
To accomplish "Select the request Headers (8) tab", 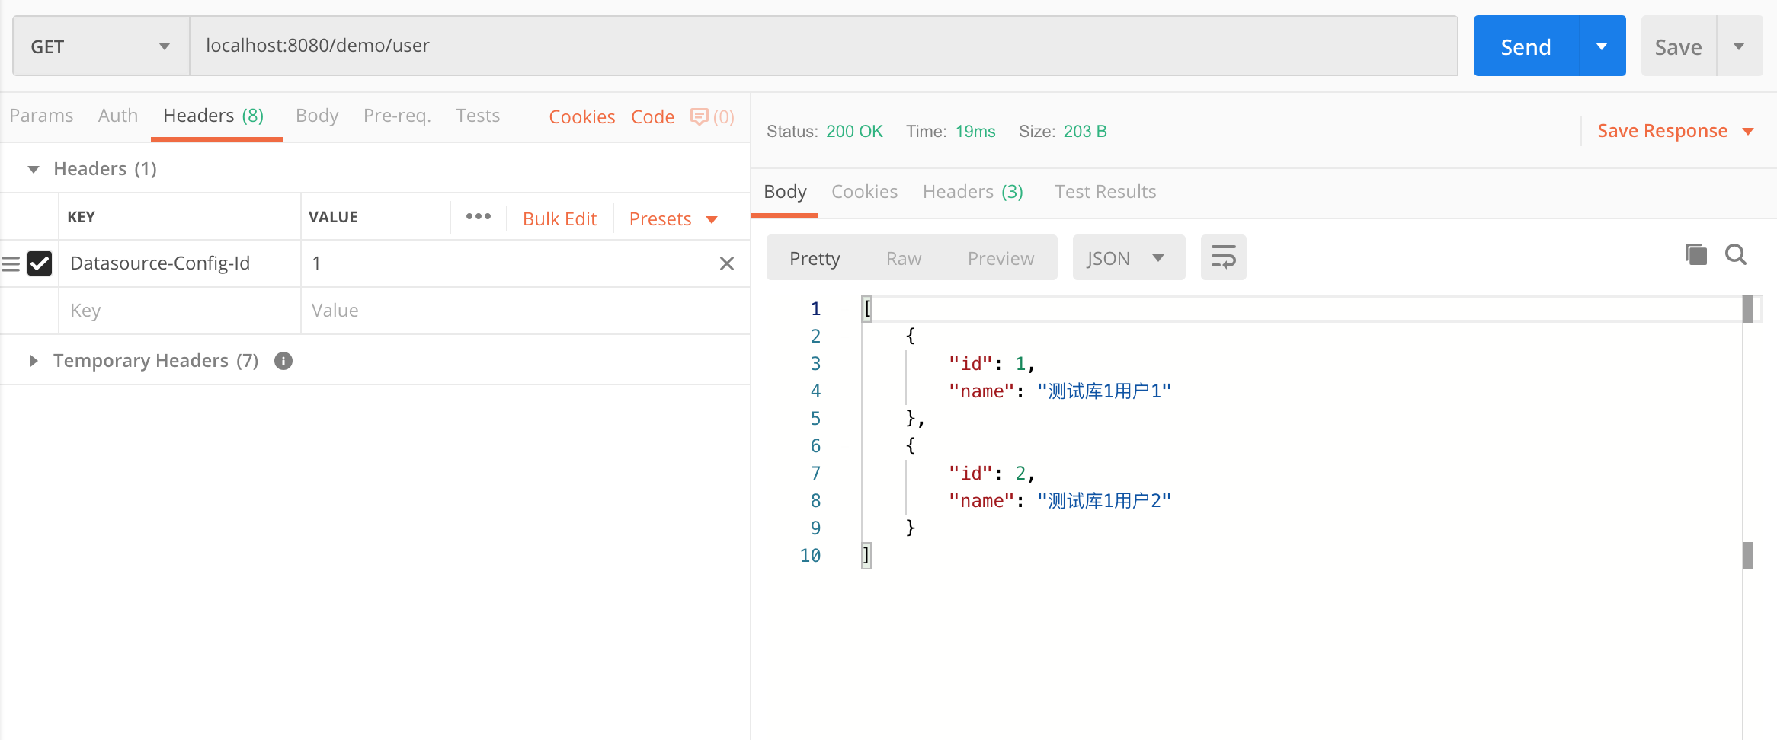I will (x=213, y=116).
